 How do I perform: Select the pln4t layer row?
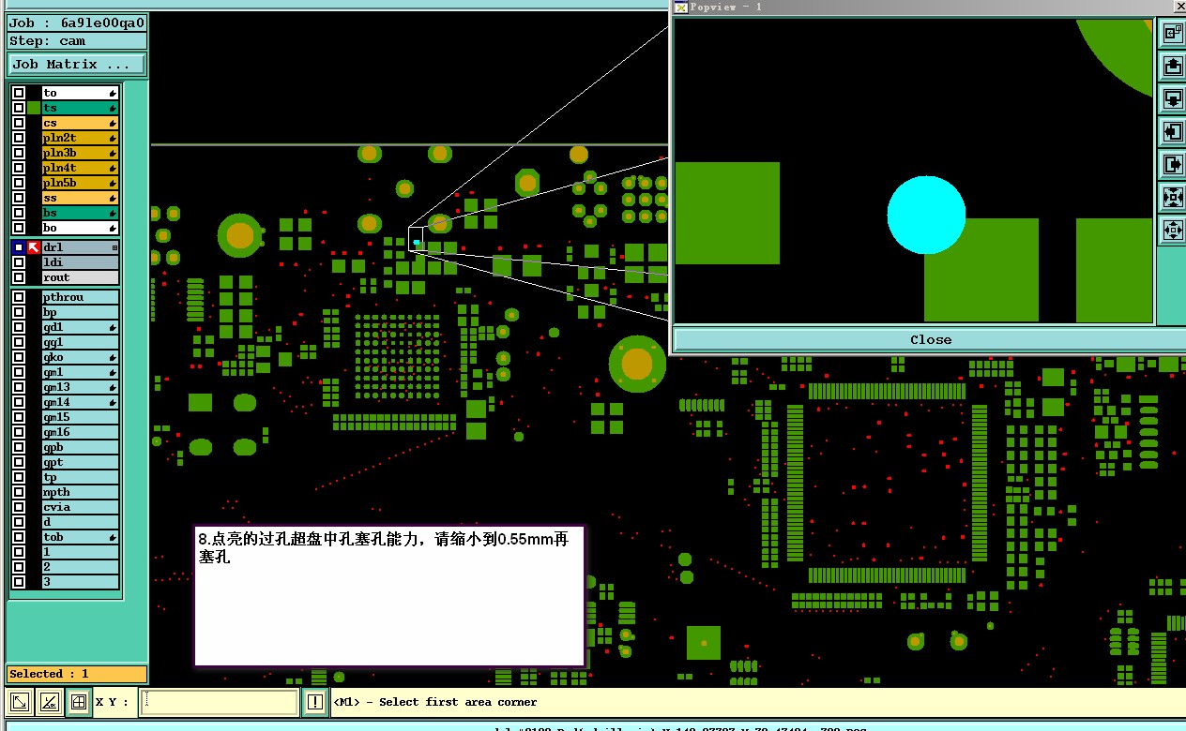tap(80, 168)
